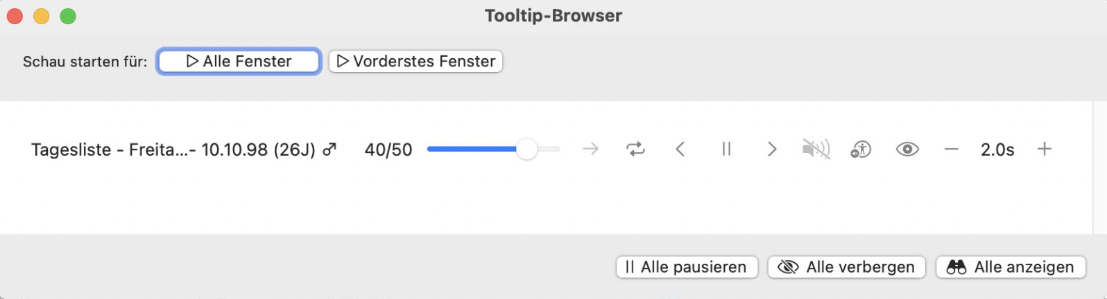Pause the tooltip show in the row
The height and width of the screenshot is (299, 1107).
726,149
